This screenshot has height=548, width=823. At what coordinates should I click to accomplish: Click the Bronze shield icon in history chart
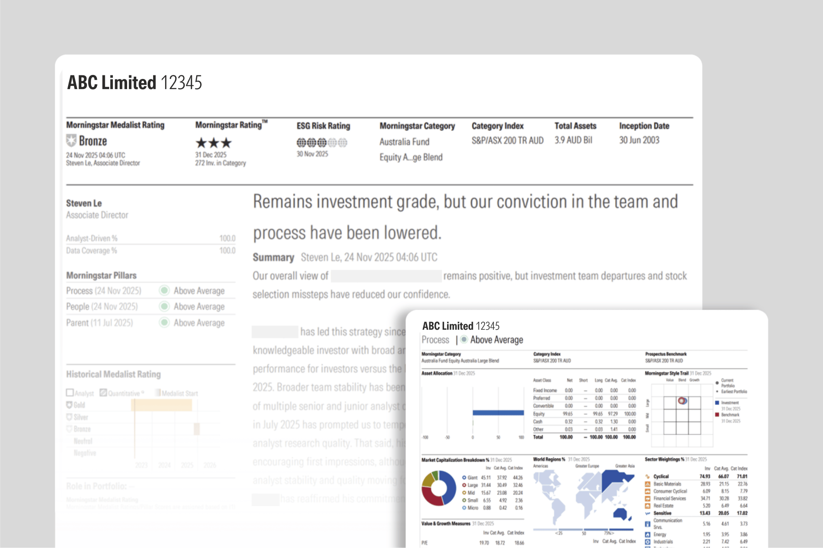tap(69, 429)
